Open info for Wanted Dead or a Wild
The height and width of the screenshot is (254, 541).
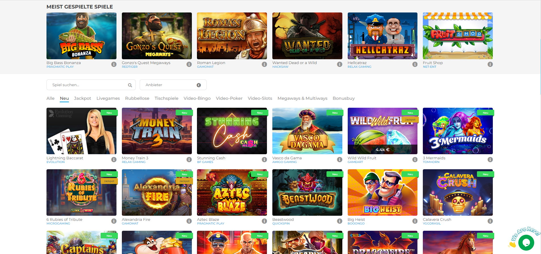(x=340, y=64)
